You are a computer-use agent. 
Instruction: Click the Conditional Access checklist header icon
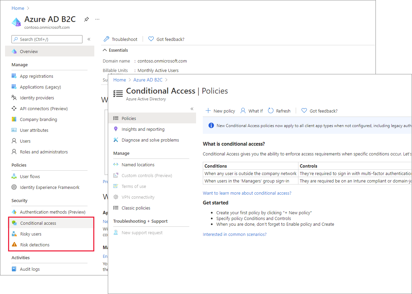118,94
